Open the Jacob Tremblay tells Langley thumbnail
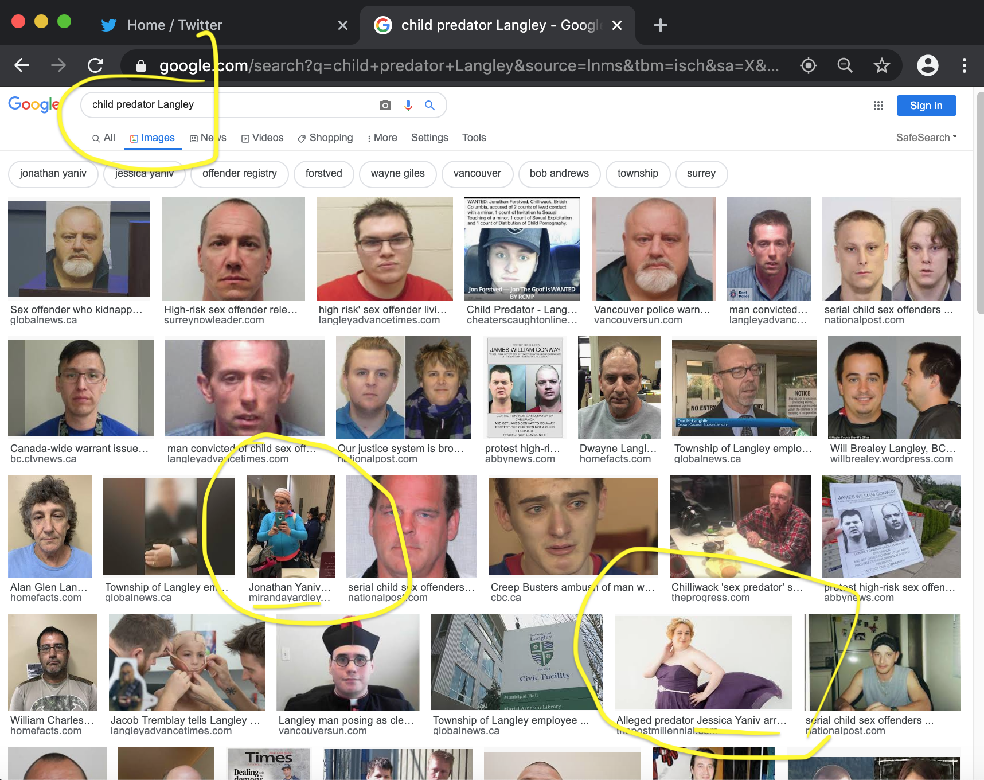 coord(187,662)
